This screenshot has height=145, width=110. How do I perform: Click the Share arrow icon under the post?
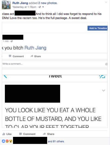click(x=44, y=134)
